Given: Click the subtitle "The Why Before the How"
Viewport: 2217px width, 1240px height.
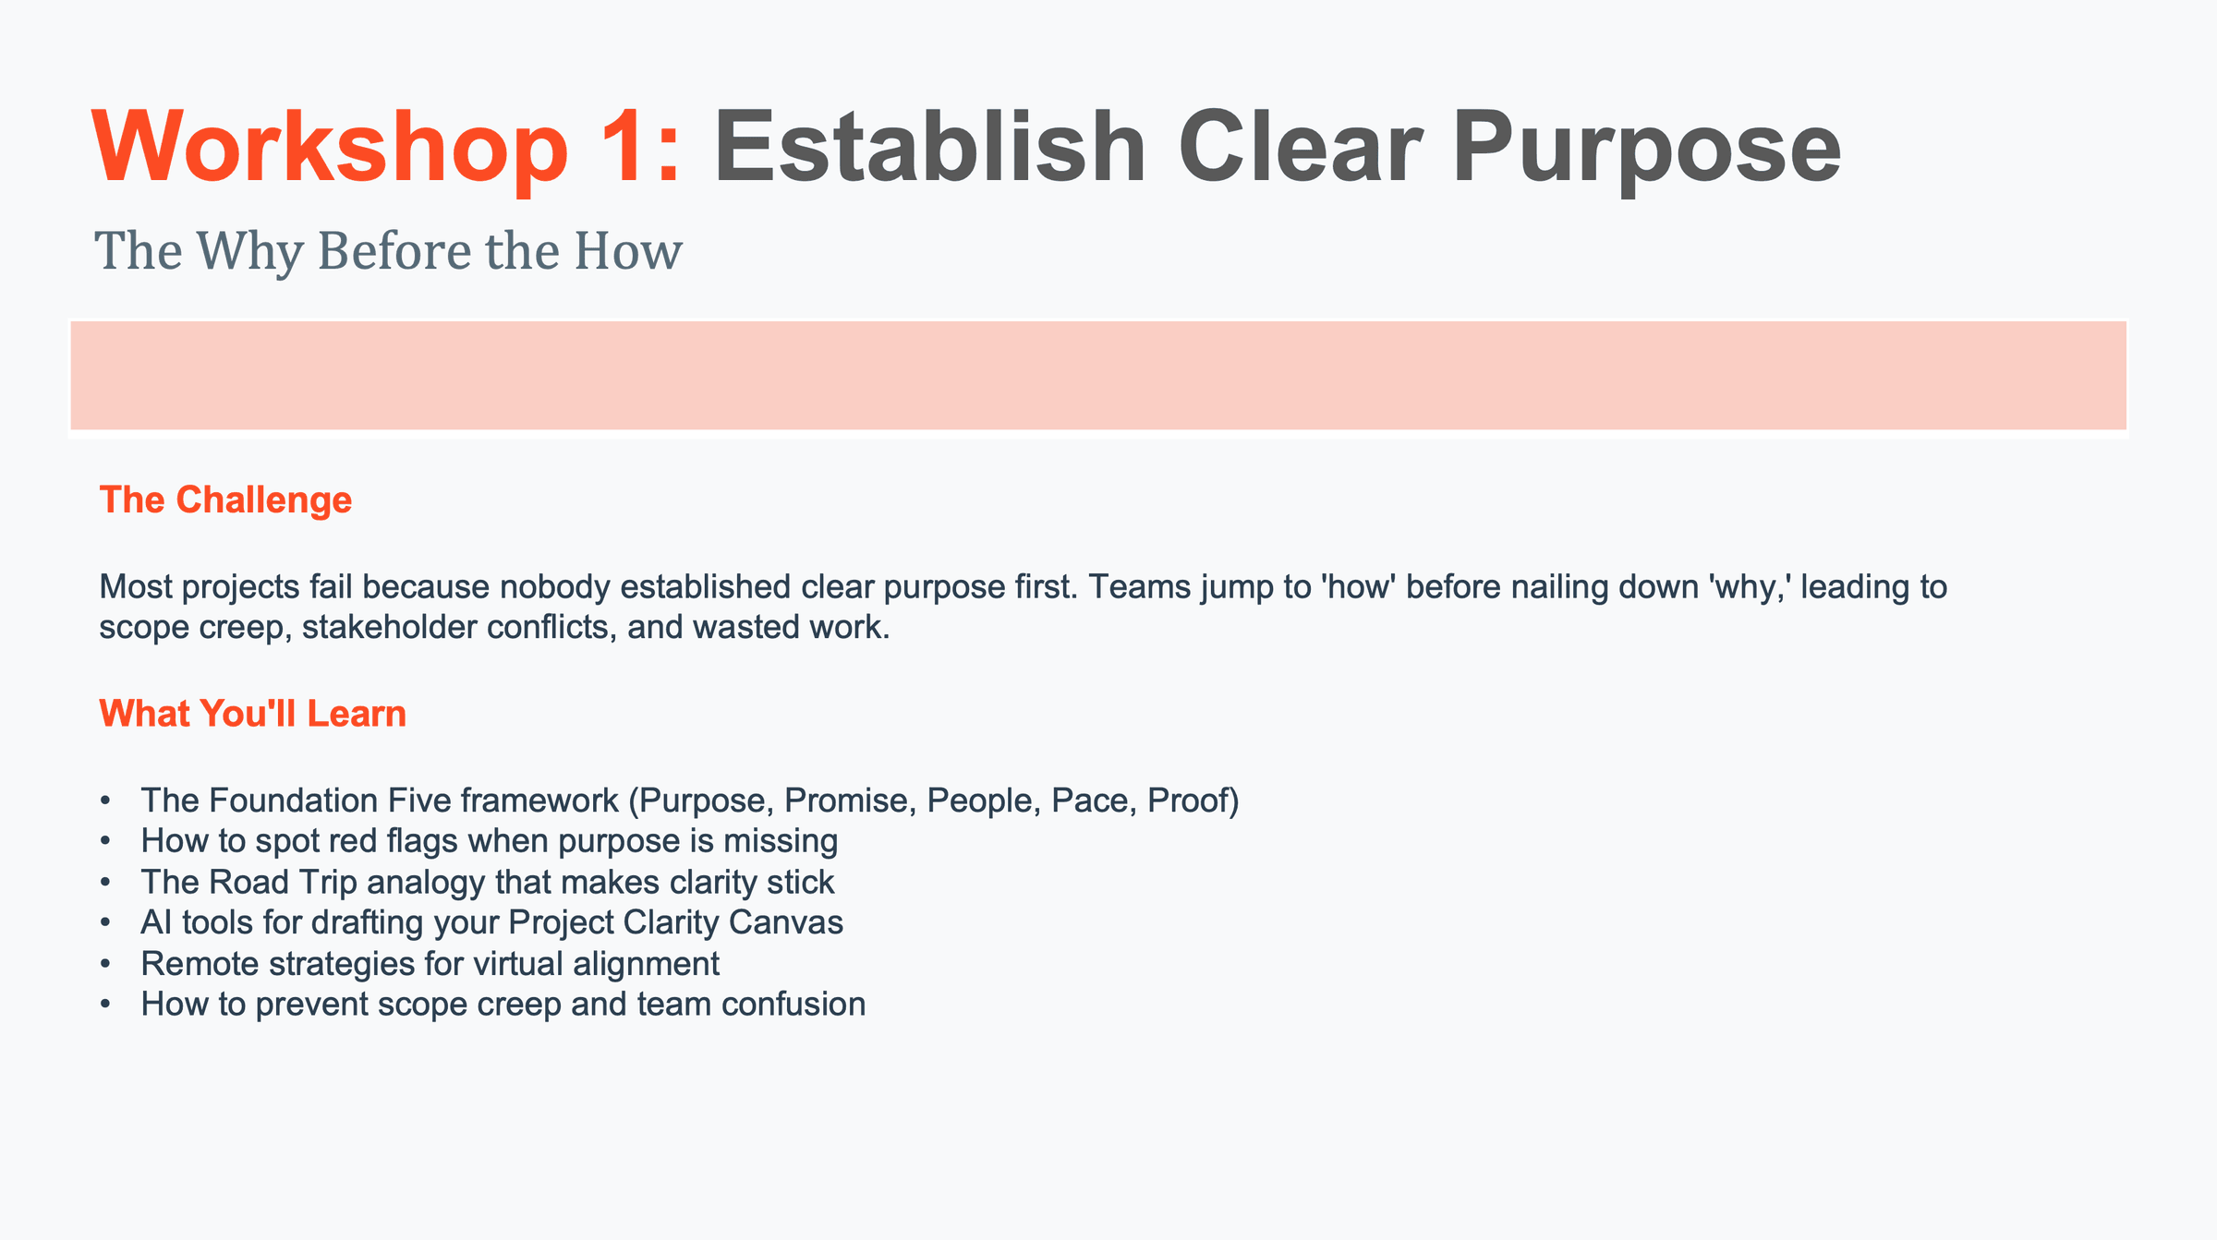Looking at the screenshot, I should pyautogui.click(x=388, y=251).
